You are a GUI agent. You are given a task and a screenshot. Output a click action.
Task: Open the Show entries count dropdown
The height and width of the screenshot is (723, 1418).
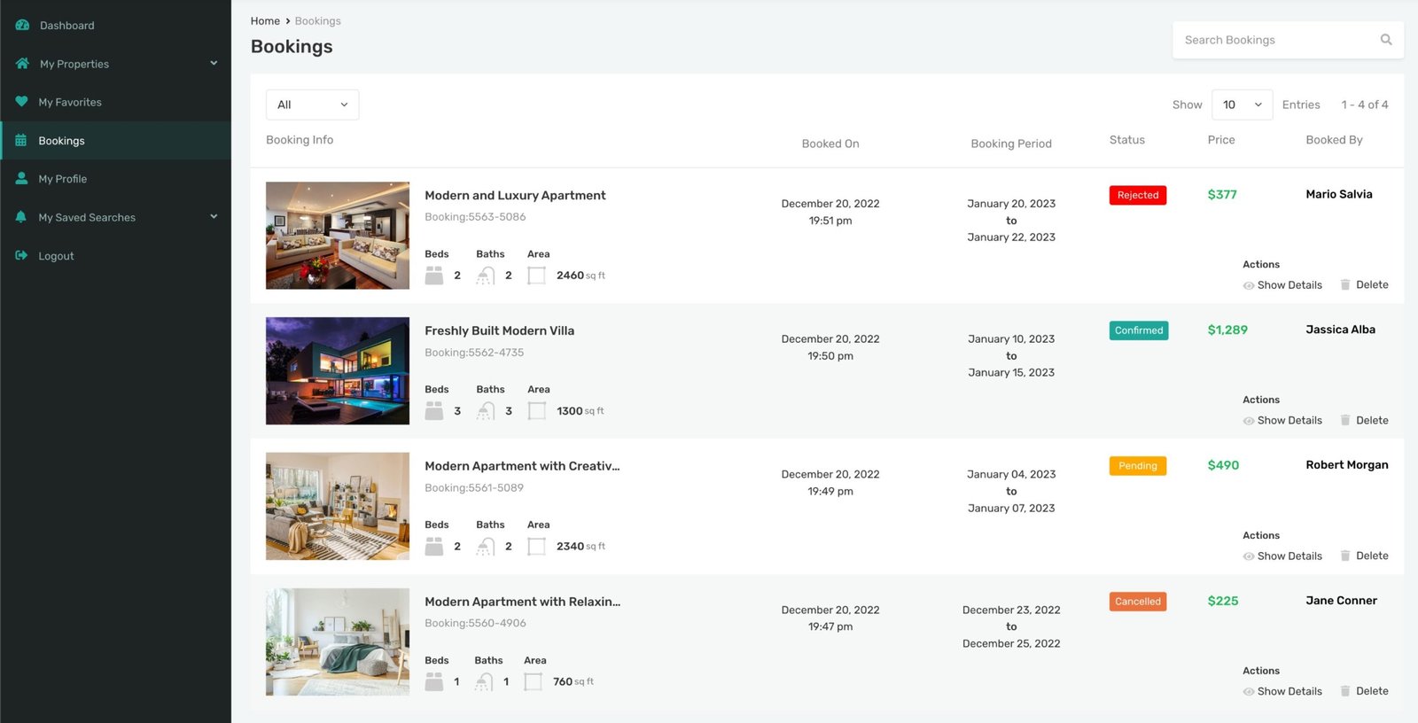click(x=1242, y=105)
